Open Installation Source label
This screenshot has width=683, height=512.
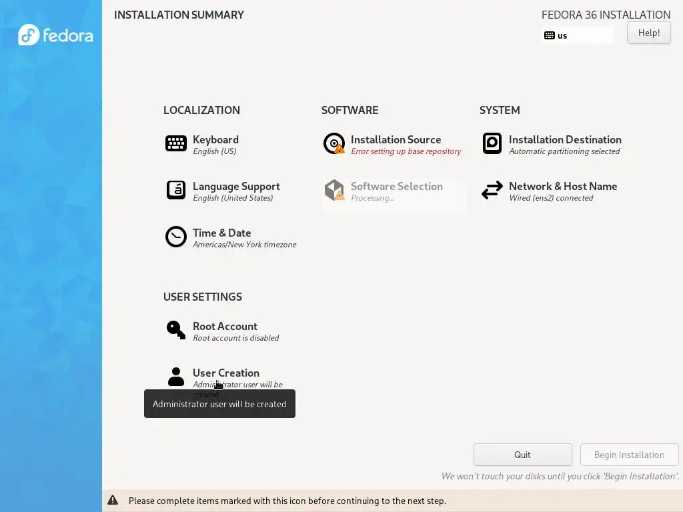(396, 139)
